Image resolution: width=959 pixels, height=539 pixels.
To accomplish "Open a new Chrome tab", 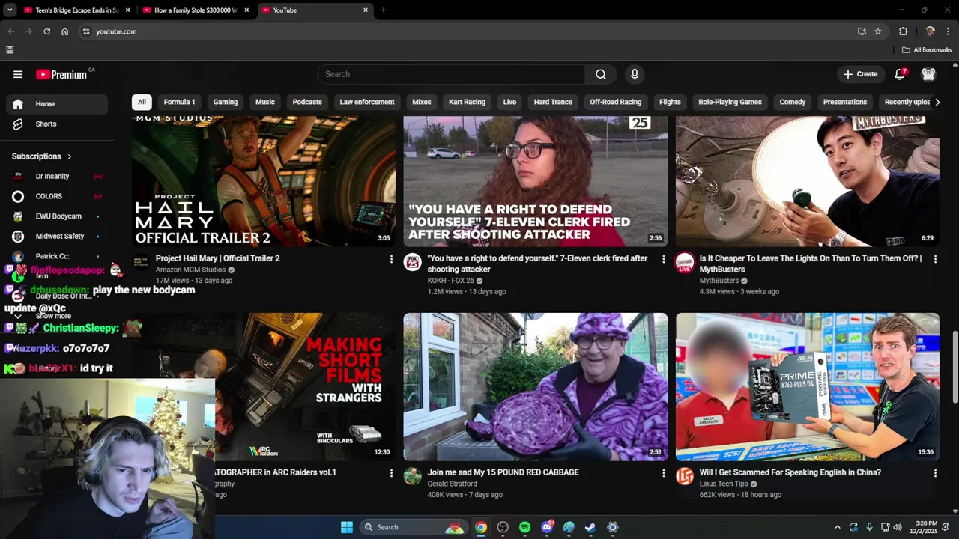I will pyautogui.click(x=384, y=10).
